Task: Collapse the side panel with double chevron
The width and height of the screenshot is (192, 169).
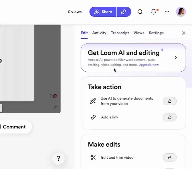Action: 184,33
